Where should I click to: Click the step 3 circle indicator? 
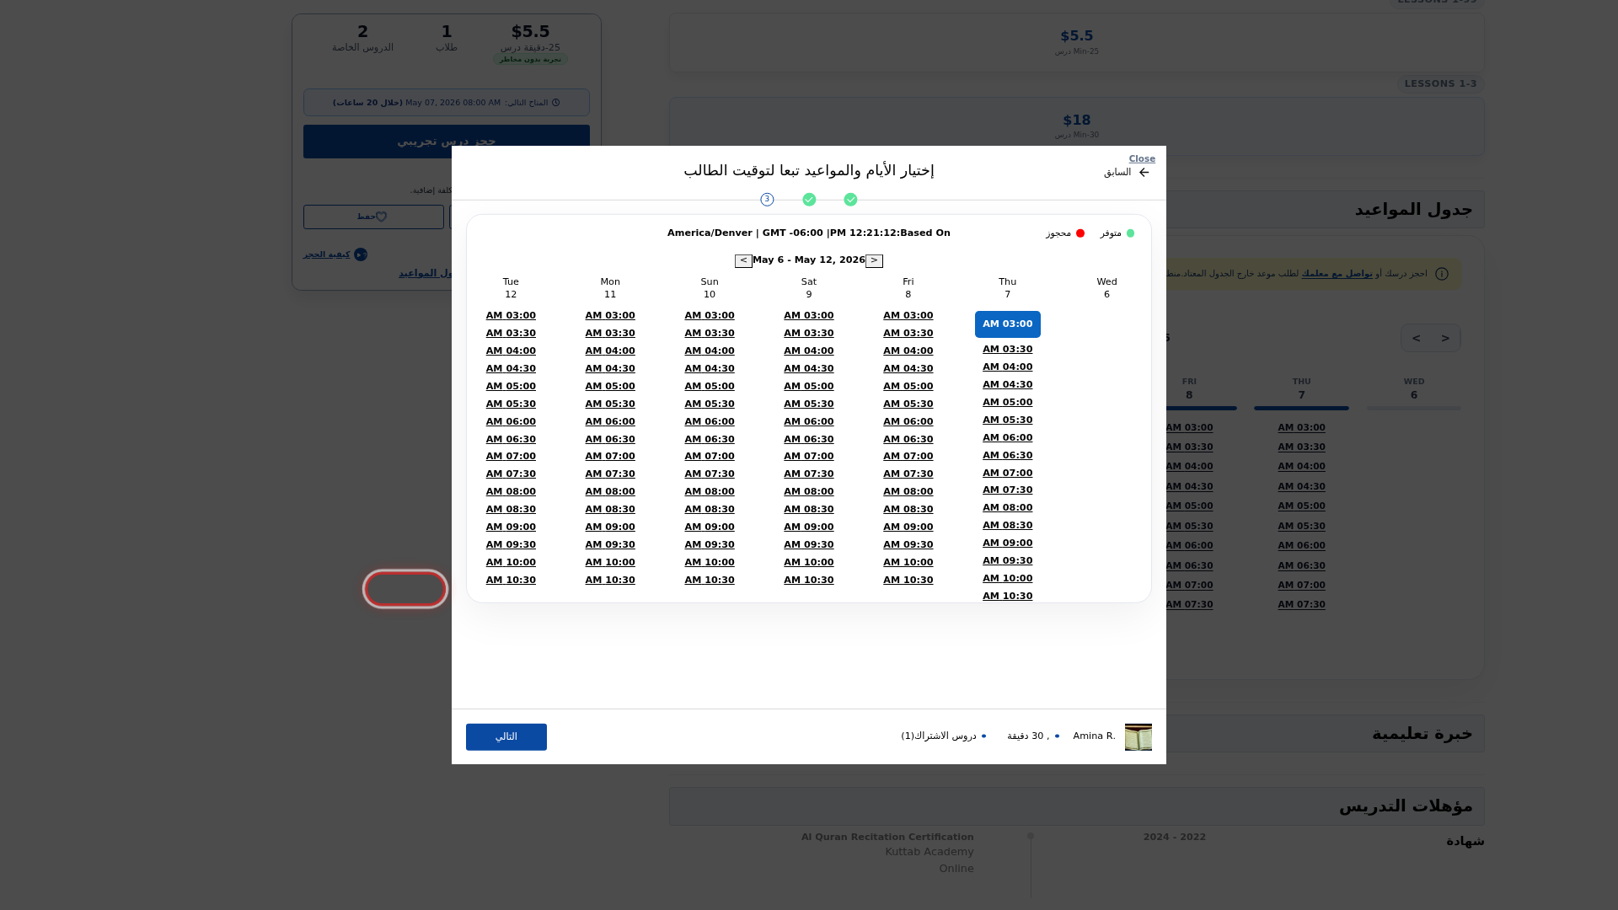[767, 200]
